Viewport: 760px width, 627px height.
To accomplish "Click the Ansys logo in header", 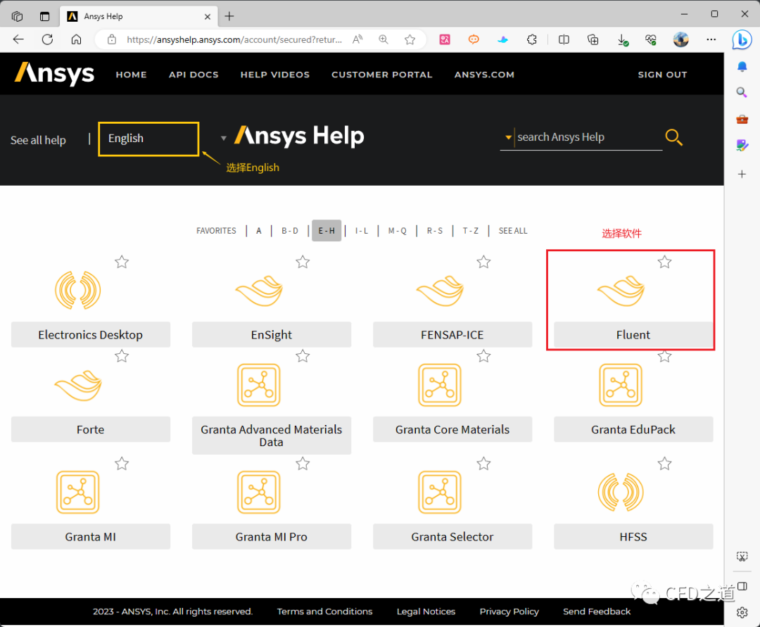I will (55, 74).
